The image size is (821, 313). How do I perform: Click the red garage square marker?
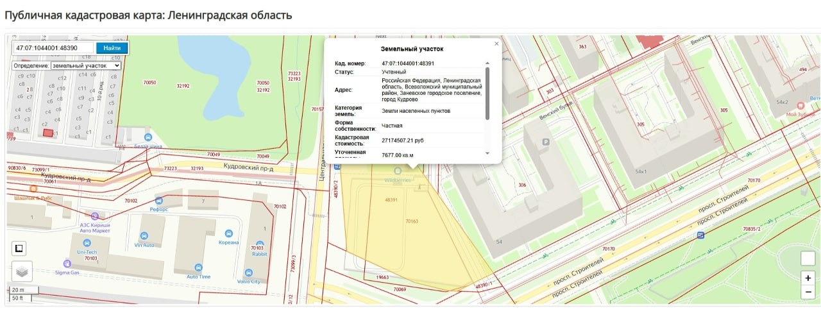coord(47,133)
